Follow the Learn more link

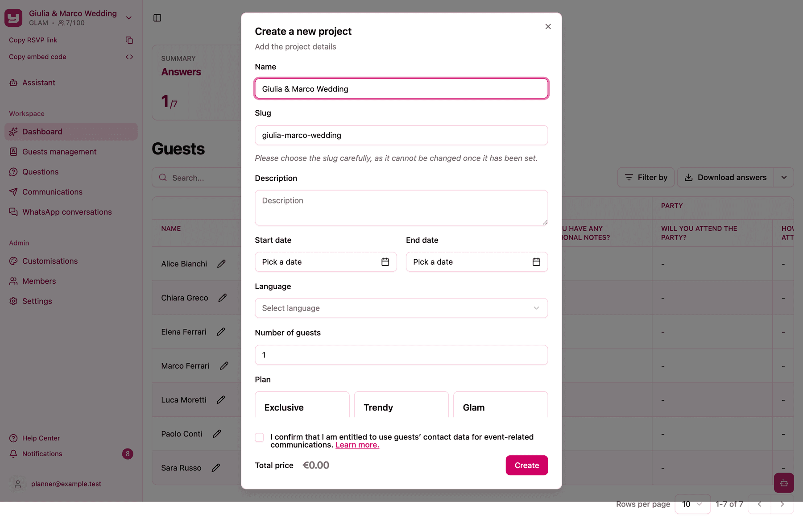point(357,445)
